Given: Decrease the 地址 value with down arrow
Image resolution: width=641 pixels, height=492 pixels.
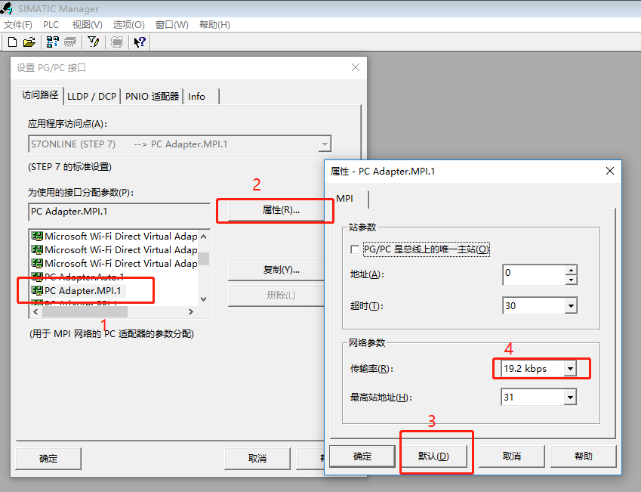Looking at the screenshot, I should click(x=571, y=280).
